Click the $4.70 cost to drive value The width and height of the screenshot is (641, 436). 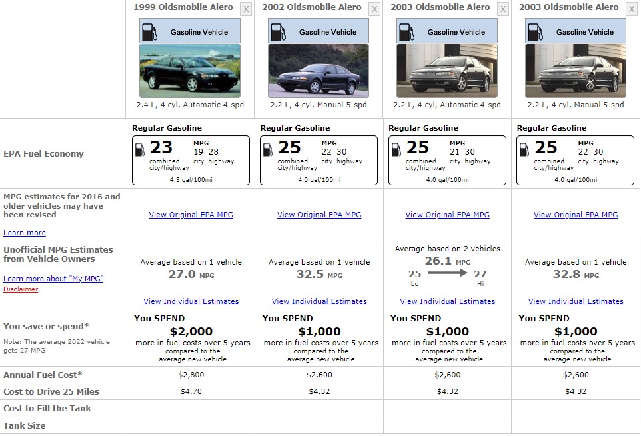pos(191,391)
